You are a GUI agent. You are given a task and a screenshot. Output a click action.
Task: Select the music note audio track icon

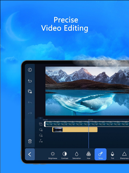41,141
